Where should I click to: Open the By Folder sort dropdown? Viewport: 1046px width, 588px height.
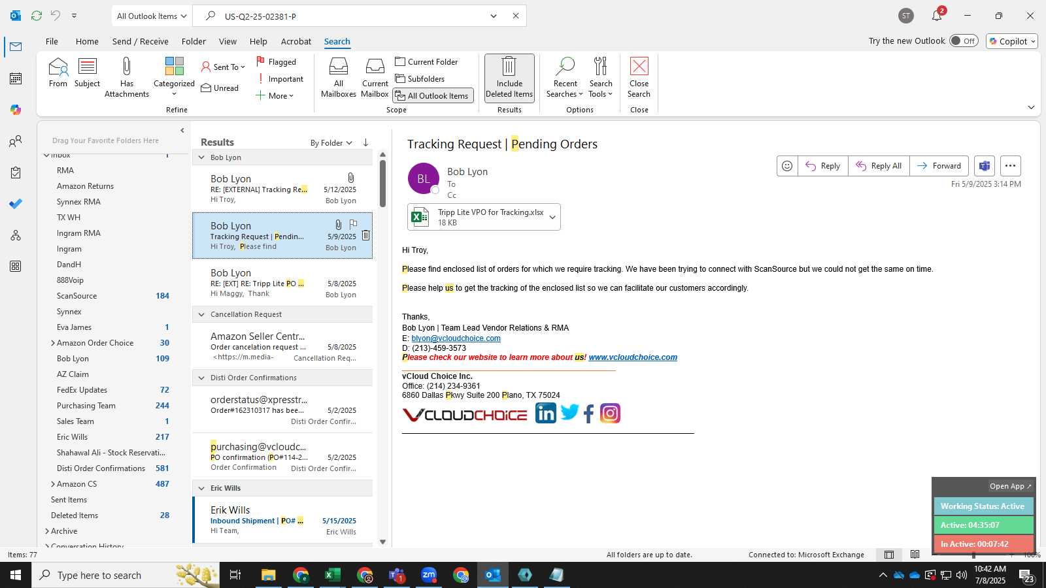click(331, 142)
